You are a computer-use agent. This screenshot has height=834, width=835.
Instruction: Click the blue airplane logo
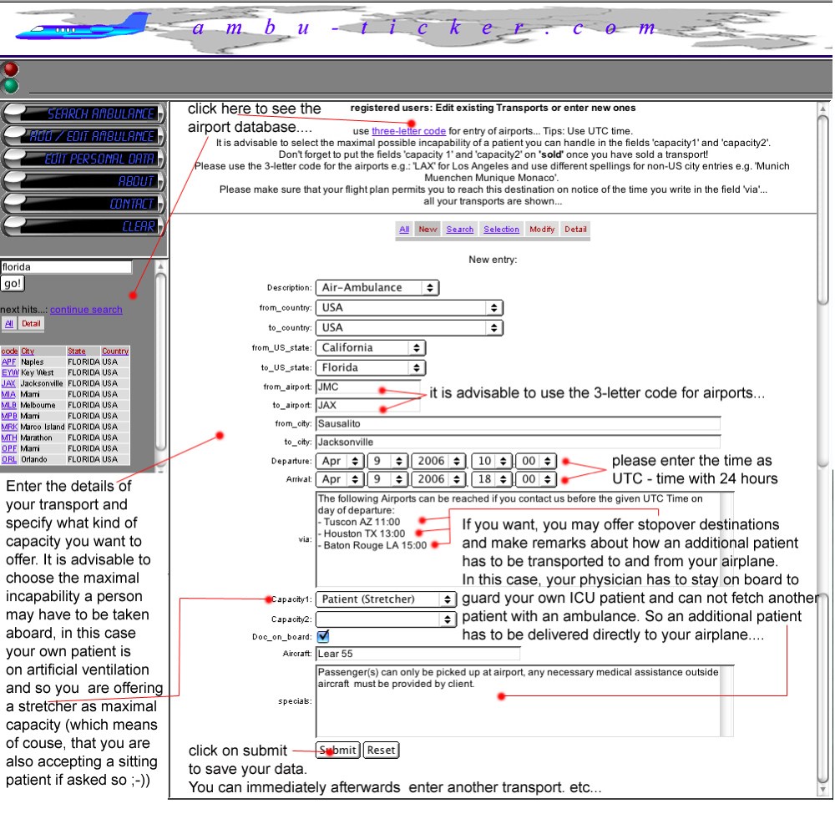83,27
